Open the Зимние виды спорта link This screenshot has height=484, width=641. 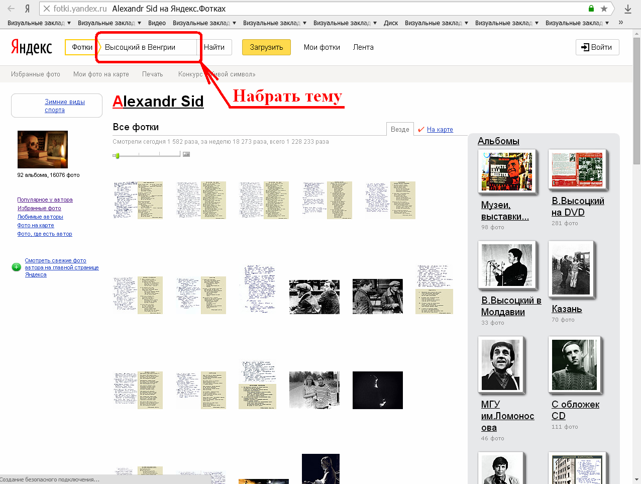coord(65,106)
